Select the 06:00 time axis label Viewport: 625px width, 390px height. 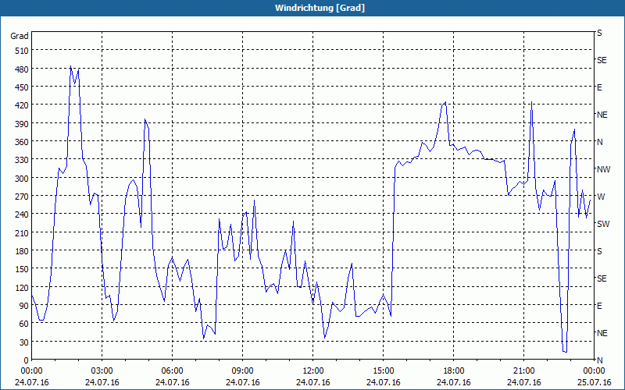pyautogui.click(x=172, y=371)
